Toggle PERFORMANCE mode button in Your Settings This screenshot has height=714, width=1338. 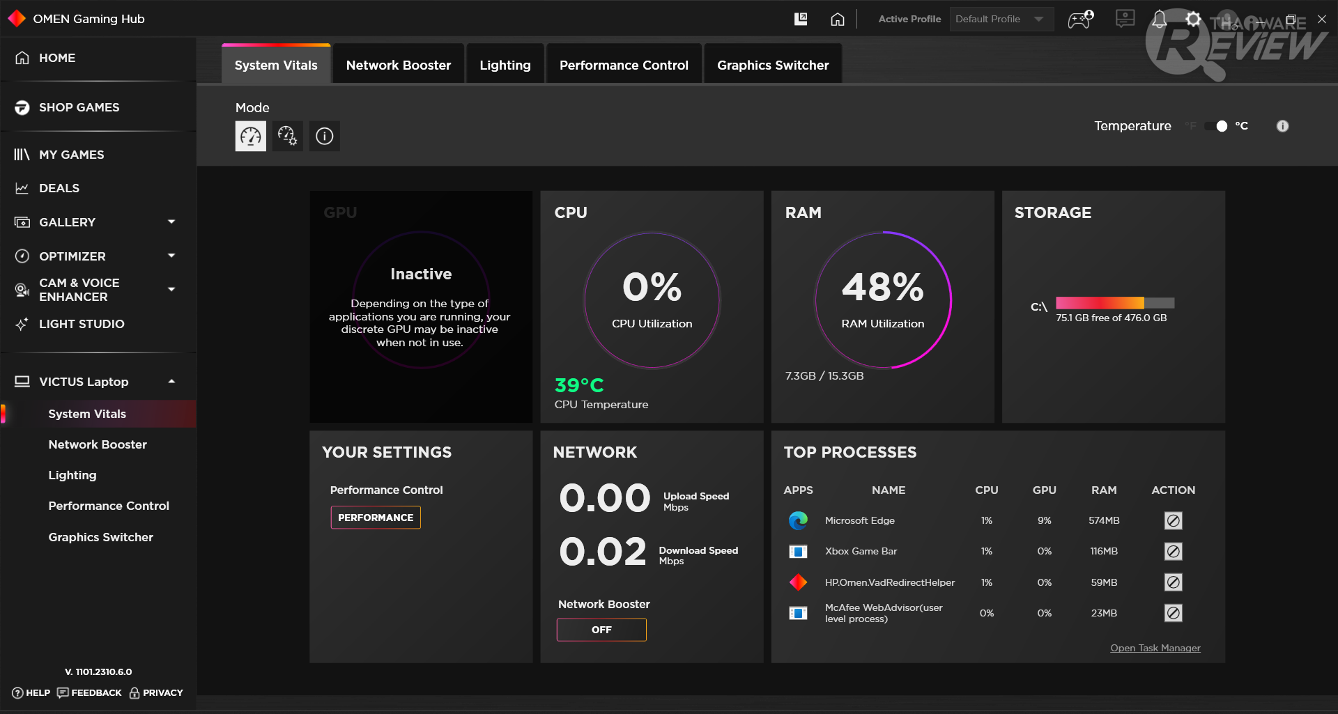376,518
